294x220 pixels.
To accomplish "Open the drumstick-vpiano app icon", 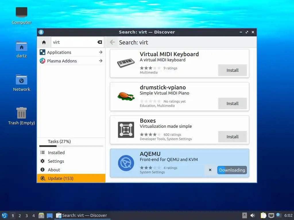I will pos(126,96).
